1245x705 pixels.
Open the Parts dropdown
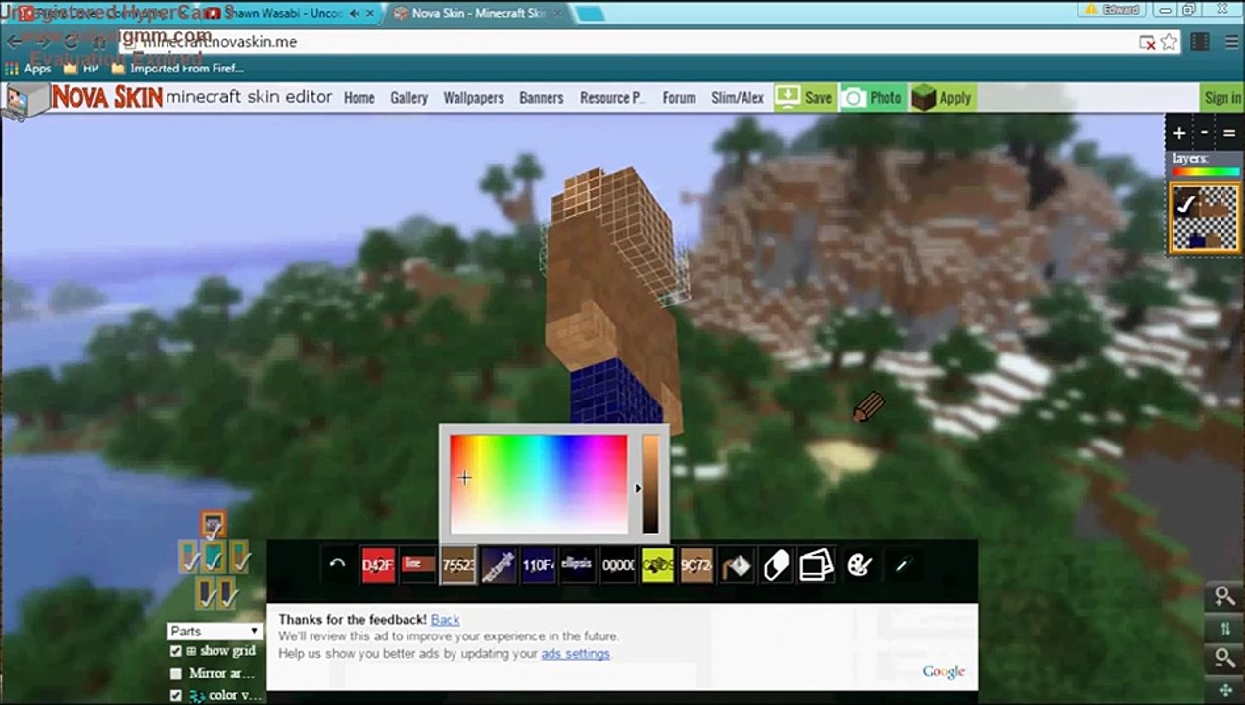[214, 632]
